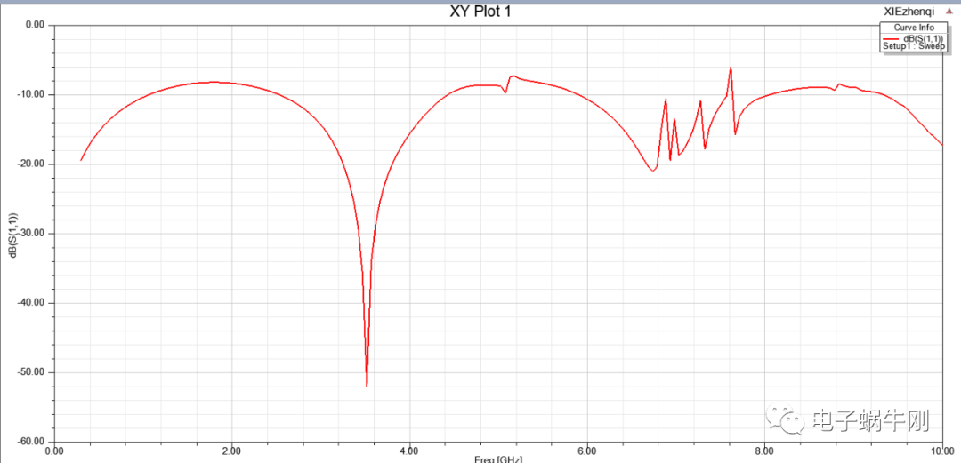Screen dimensions: 961x463
Task: Click the Curve Info legend header
Action: click(x=914, y=28)
